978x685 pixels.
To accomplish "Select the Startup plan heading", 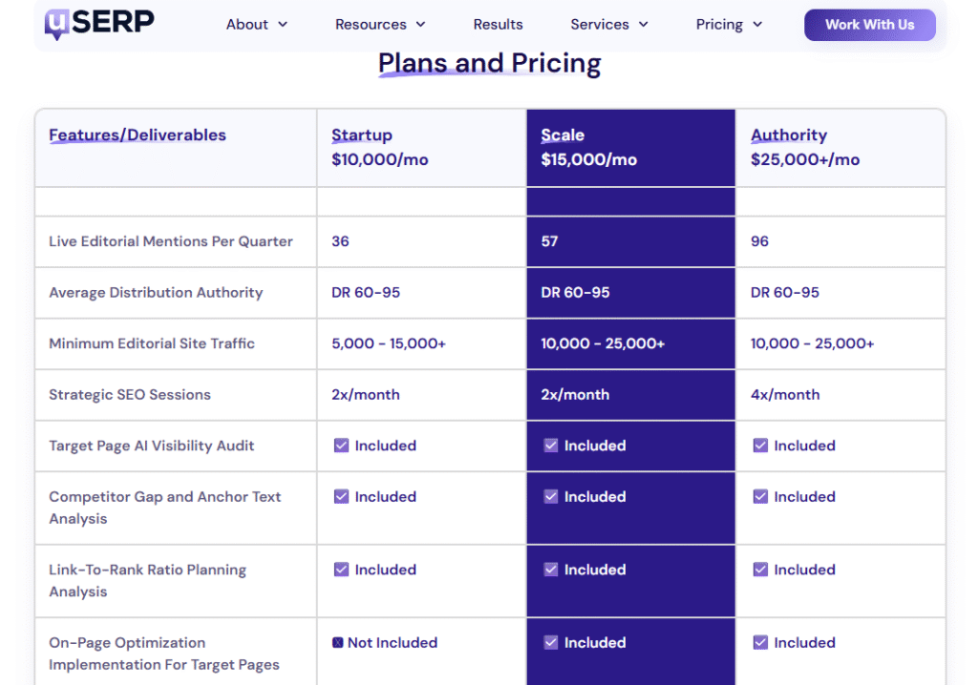I will point(362,135).
